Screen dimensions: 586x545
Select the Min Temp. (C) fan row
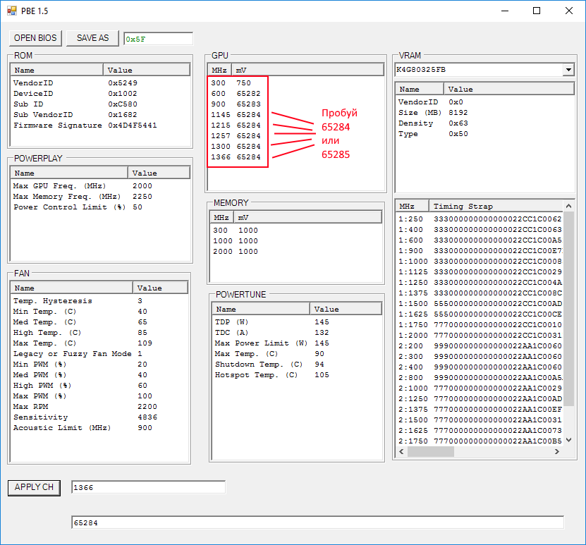(99, 312)
